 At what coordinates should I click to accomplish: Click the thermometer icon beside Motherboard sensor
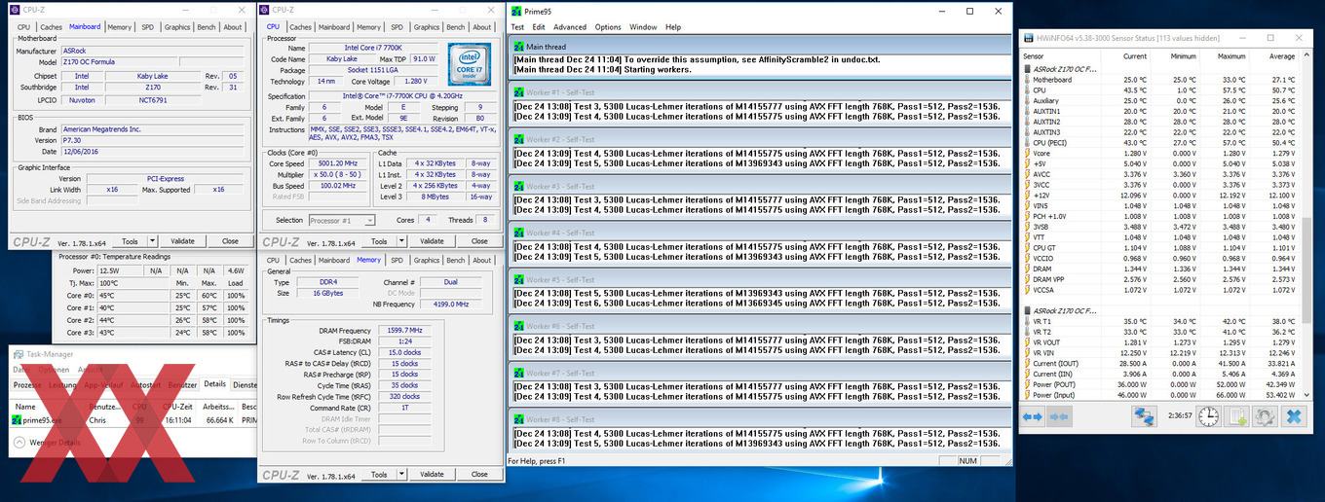click(1027, 80)
